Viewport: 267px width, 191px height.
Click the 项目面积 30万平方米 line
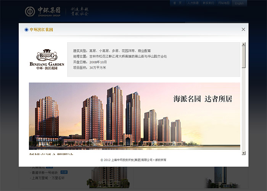[x=90, y=68]
